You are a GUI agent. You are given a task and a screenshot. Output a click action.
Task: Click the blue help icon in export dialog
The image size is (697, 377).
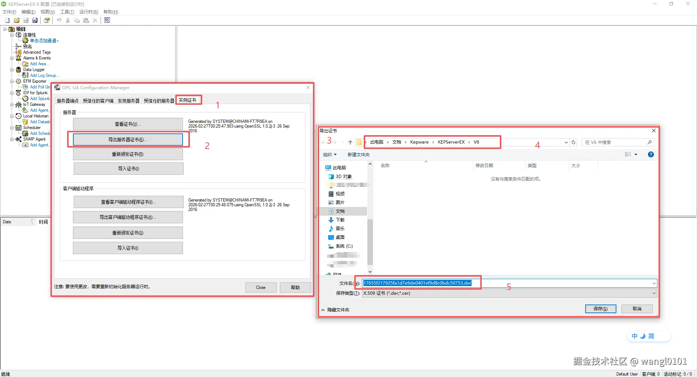[x=651, y=154]
